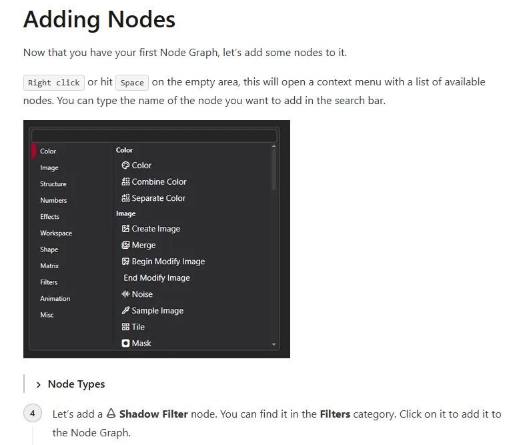This screenshot has height=445, width=515.
Task: Click the Begin Modify Image icon
Action: [x=125, y=262]
